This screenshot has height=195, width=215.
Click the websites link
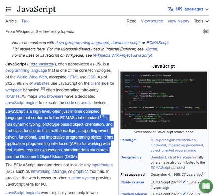(42, 83)
